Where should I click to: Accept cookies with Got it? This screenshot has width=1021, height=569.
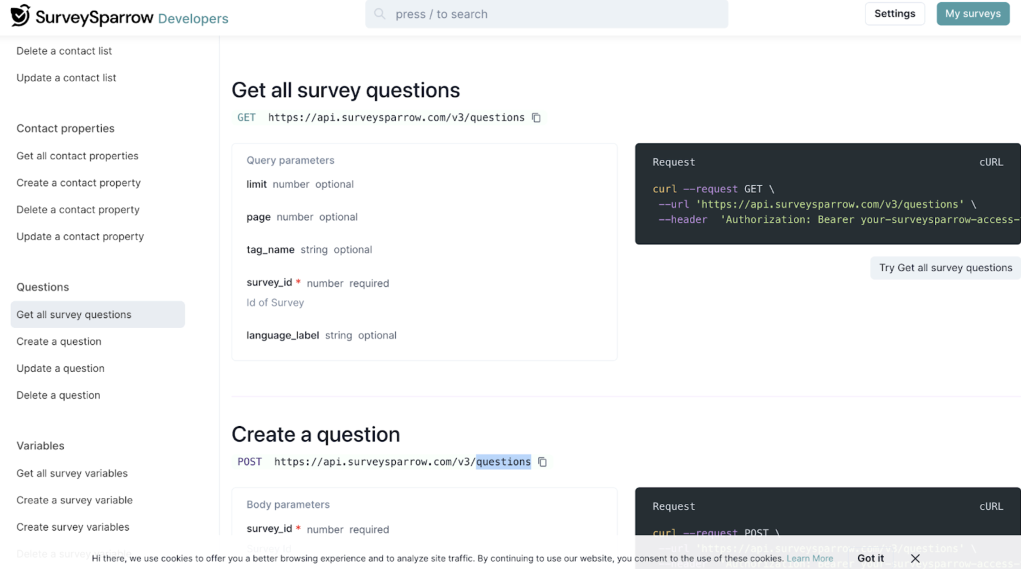click(870, 558)
